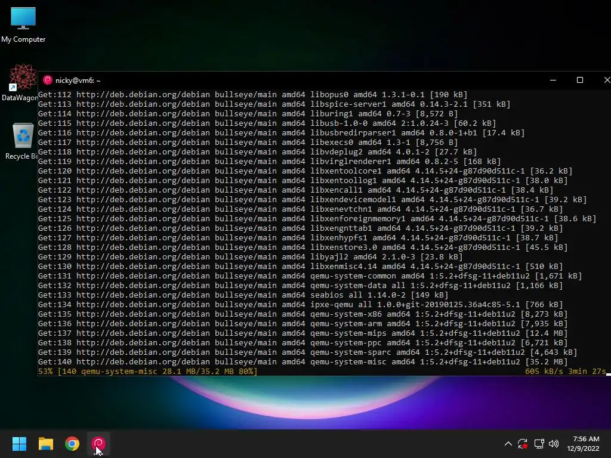The height and width of the screenshot is (458, 611).
Task: Click the Get:129 libyajl2 line
Action: coord(250,256)
